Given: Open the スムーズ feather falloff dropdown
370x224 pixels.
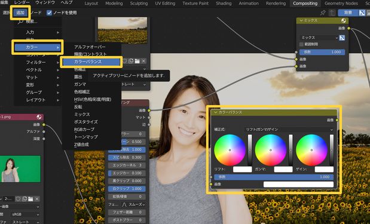Looking at the screenshot, I should (x=133, y=204).
